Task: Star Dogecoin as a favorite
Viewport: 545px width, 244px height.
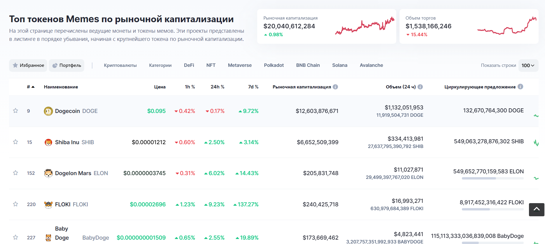Action: point(15,111)
